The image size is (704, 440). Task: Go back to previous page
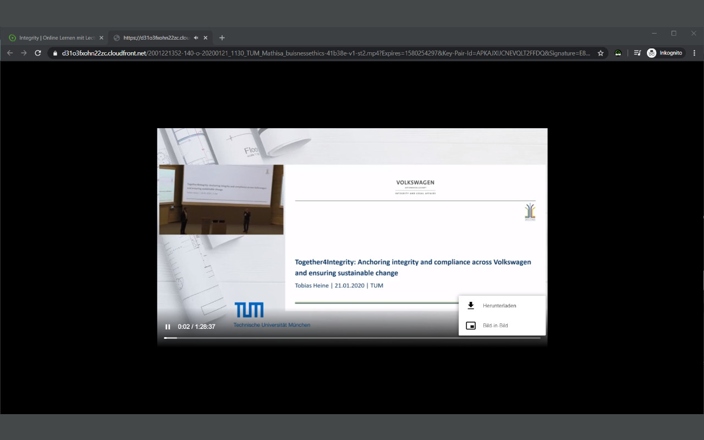[10, 53]
